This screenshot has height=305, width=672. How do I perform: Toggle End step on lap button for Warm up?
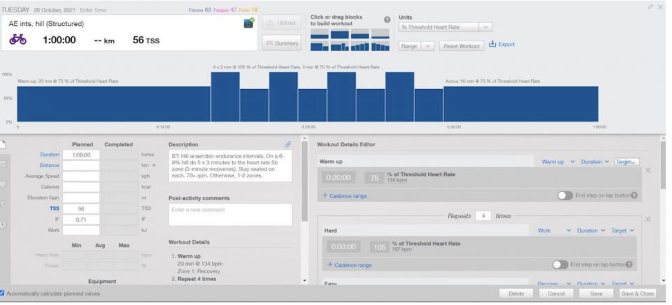pyautogui.click(x=565, y=195)
